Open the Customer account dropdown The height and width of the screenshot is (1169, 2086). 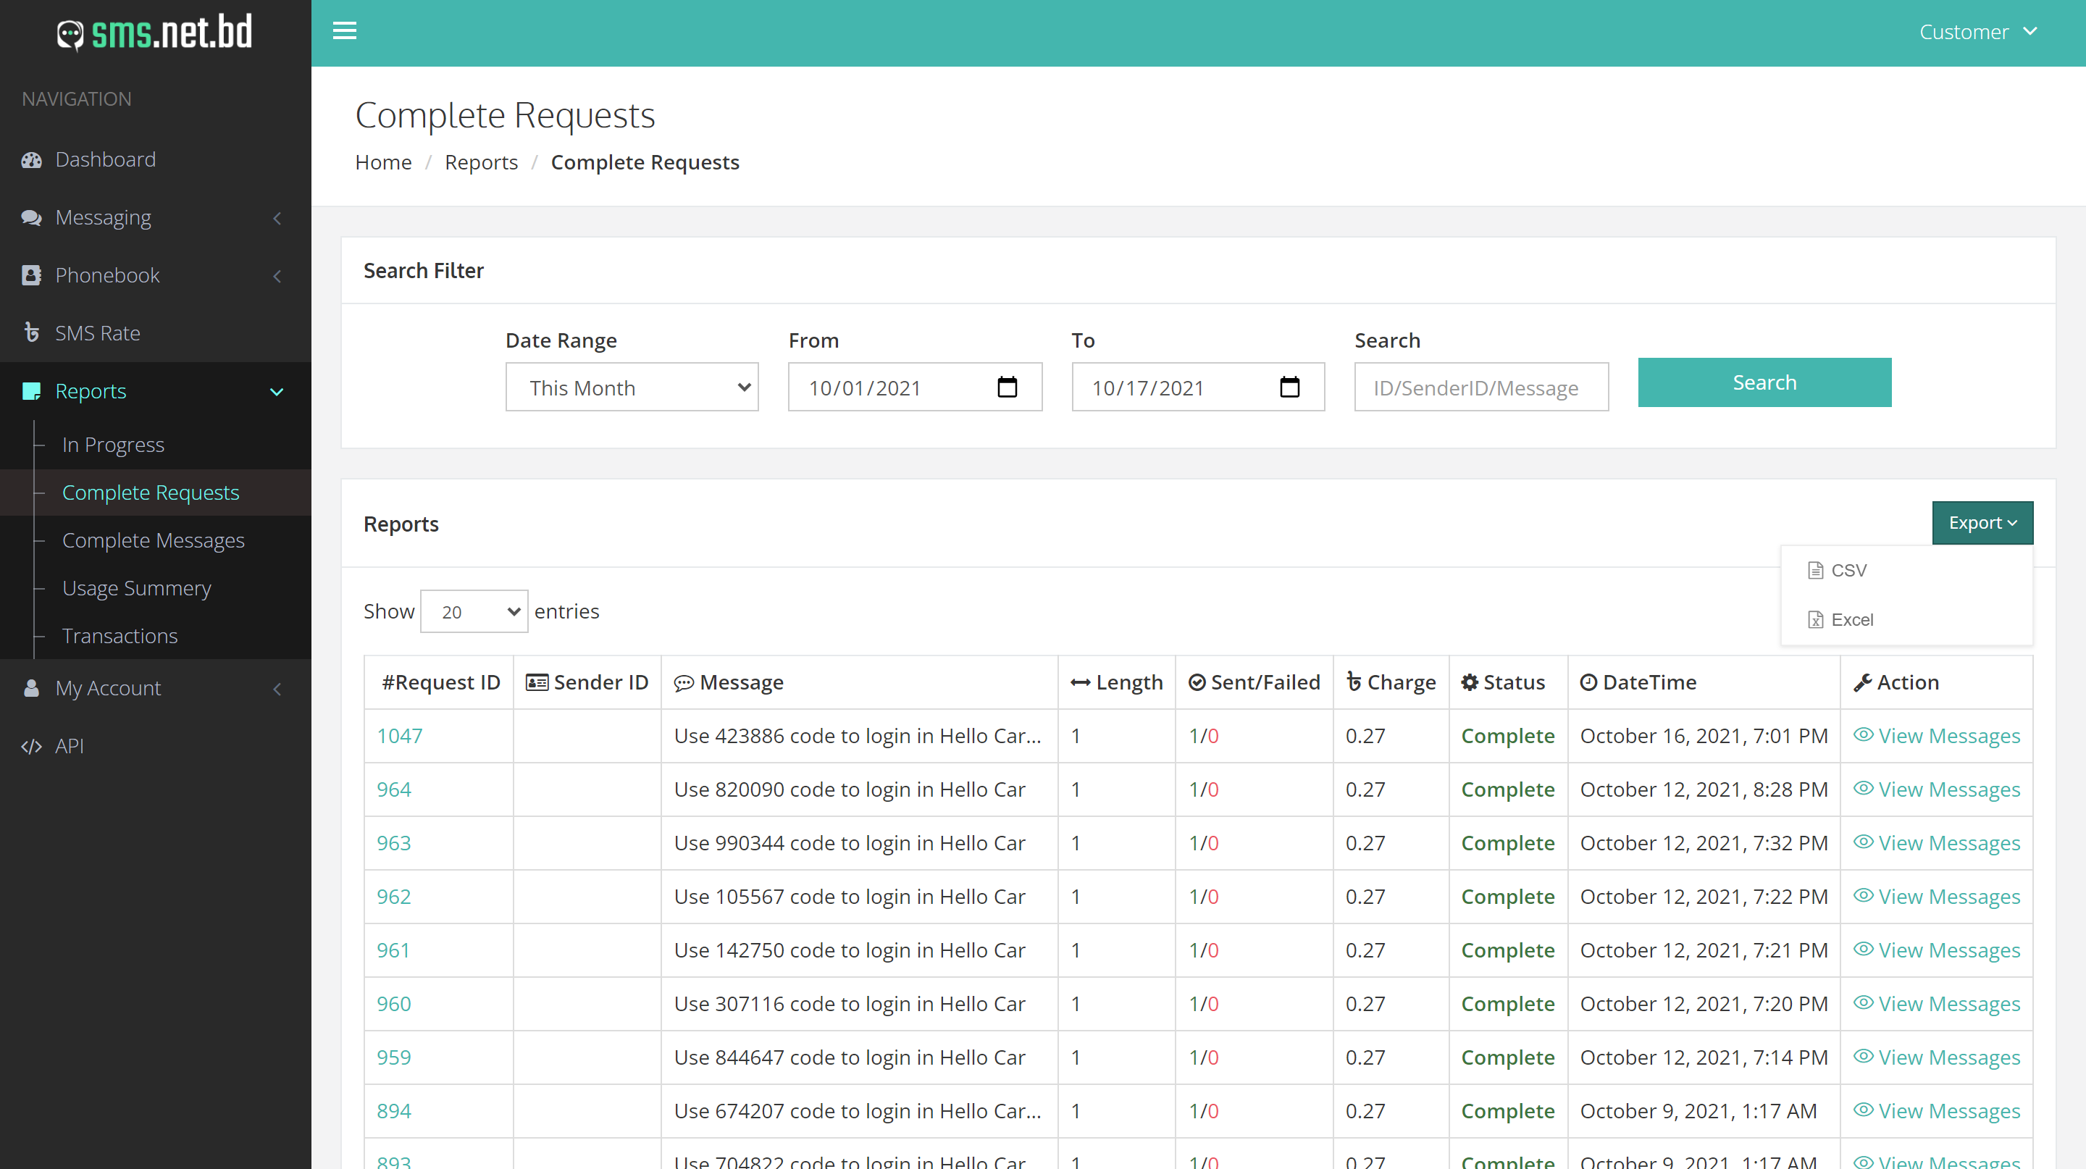1978,32
